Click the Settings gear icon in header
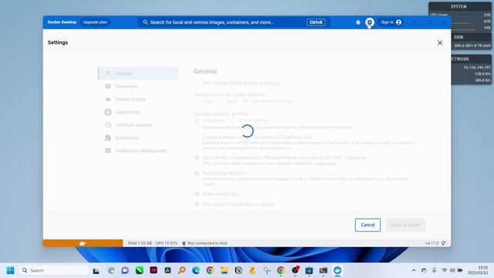 click(370, 22)
